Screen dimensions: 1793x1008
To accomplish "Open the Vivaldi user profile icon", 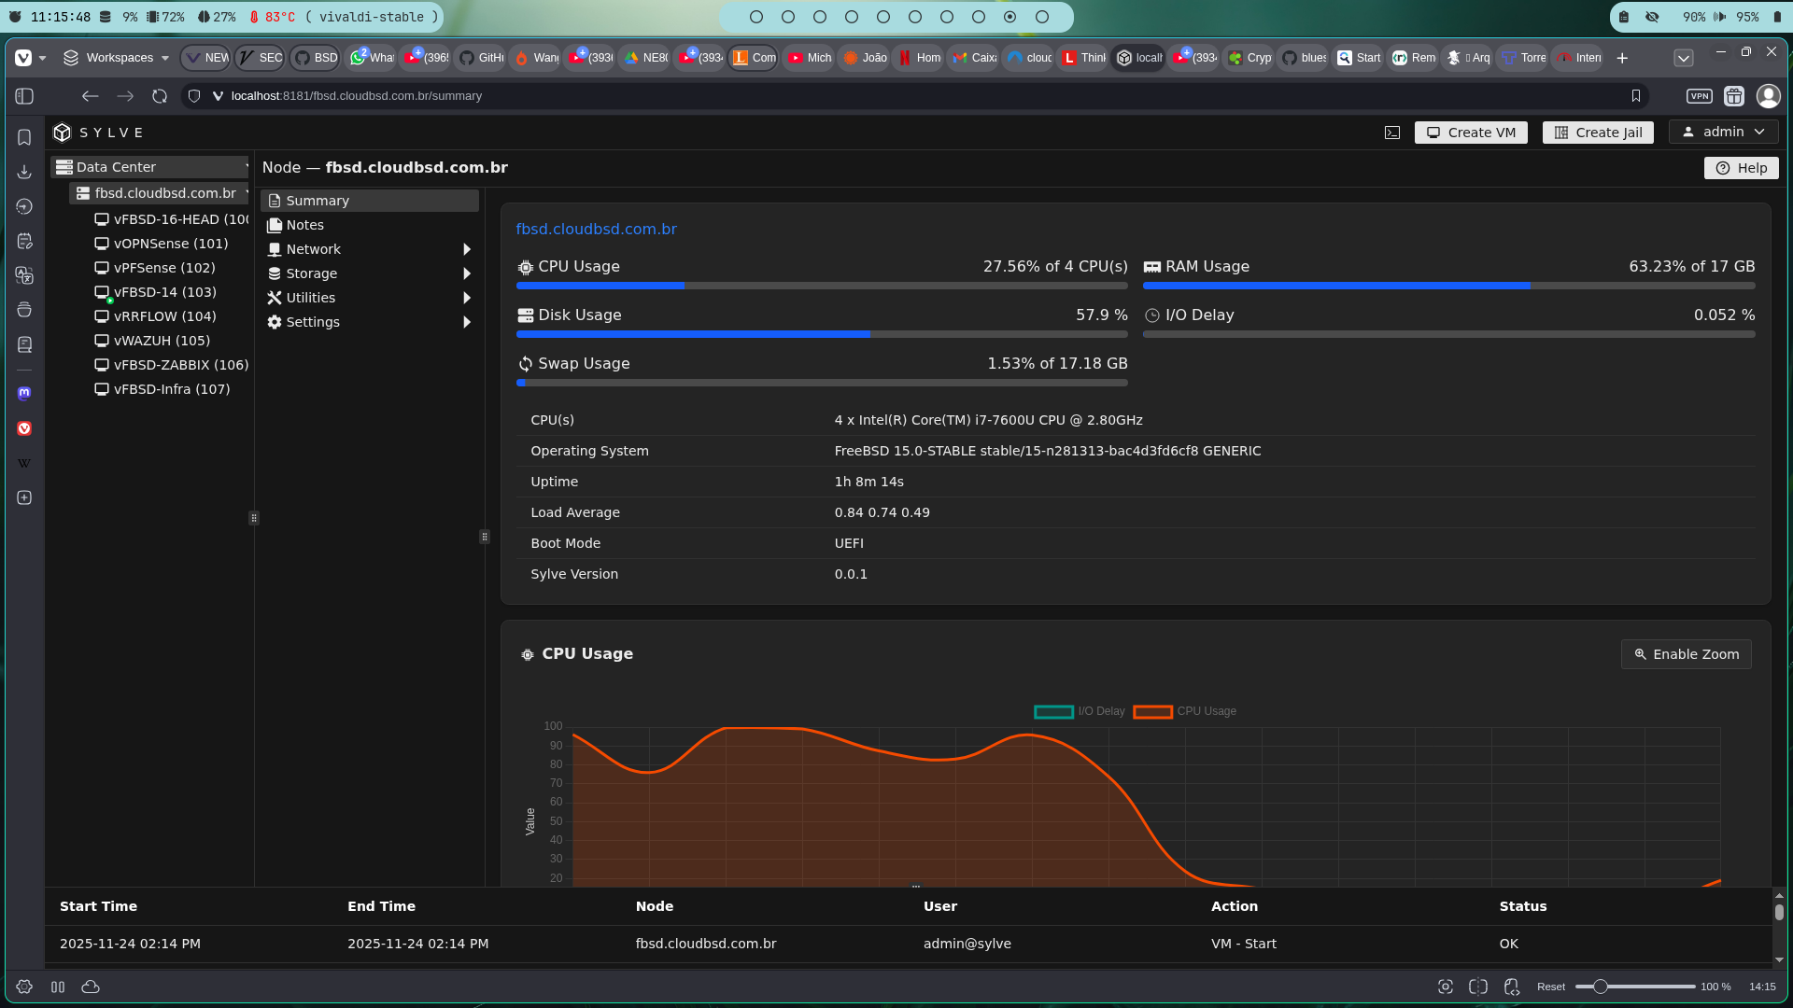I will [x=1768, y=96].
